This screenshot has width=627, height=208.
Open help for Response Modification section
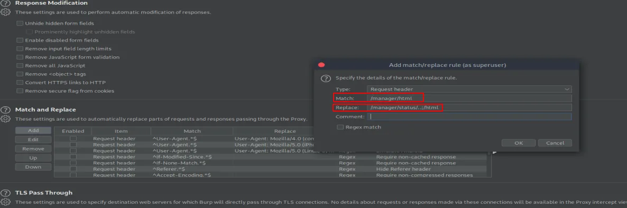(x=5, y=3)
